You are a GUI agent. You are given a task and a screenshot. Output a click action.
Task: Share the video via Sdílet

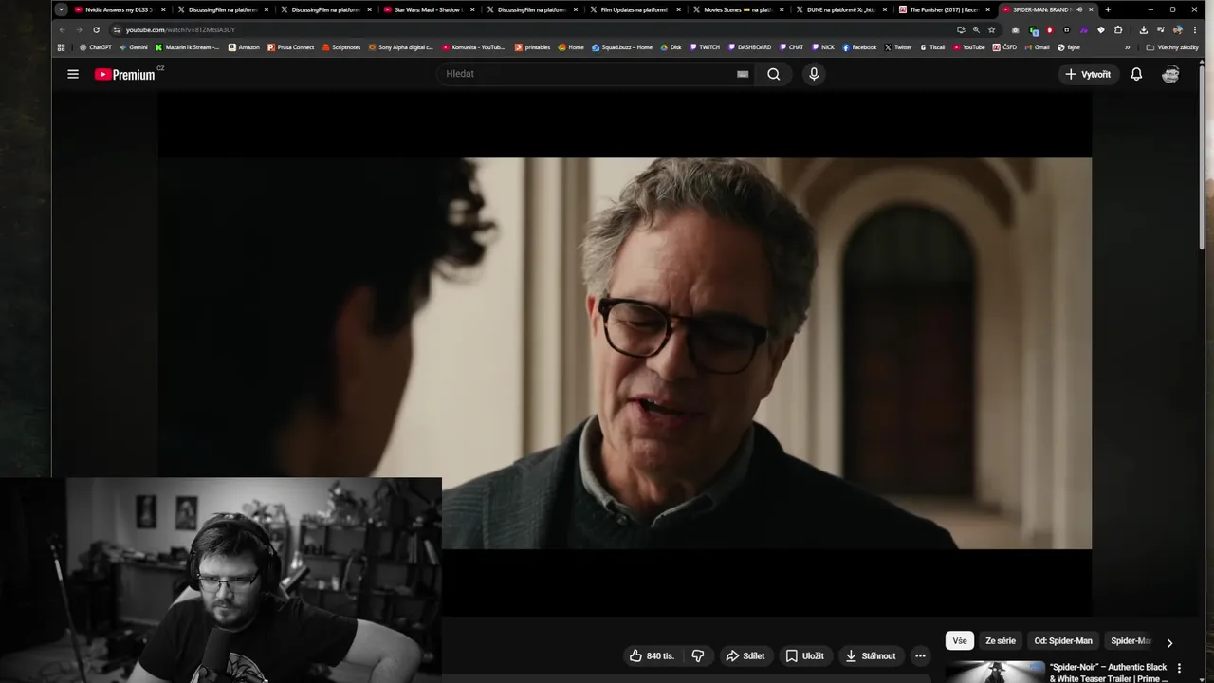point(745,655)
